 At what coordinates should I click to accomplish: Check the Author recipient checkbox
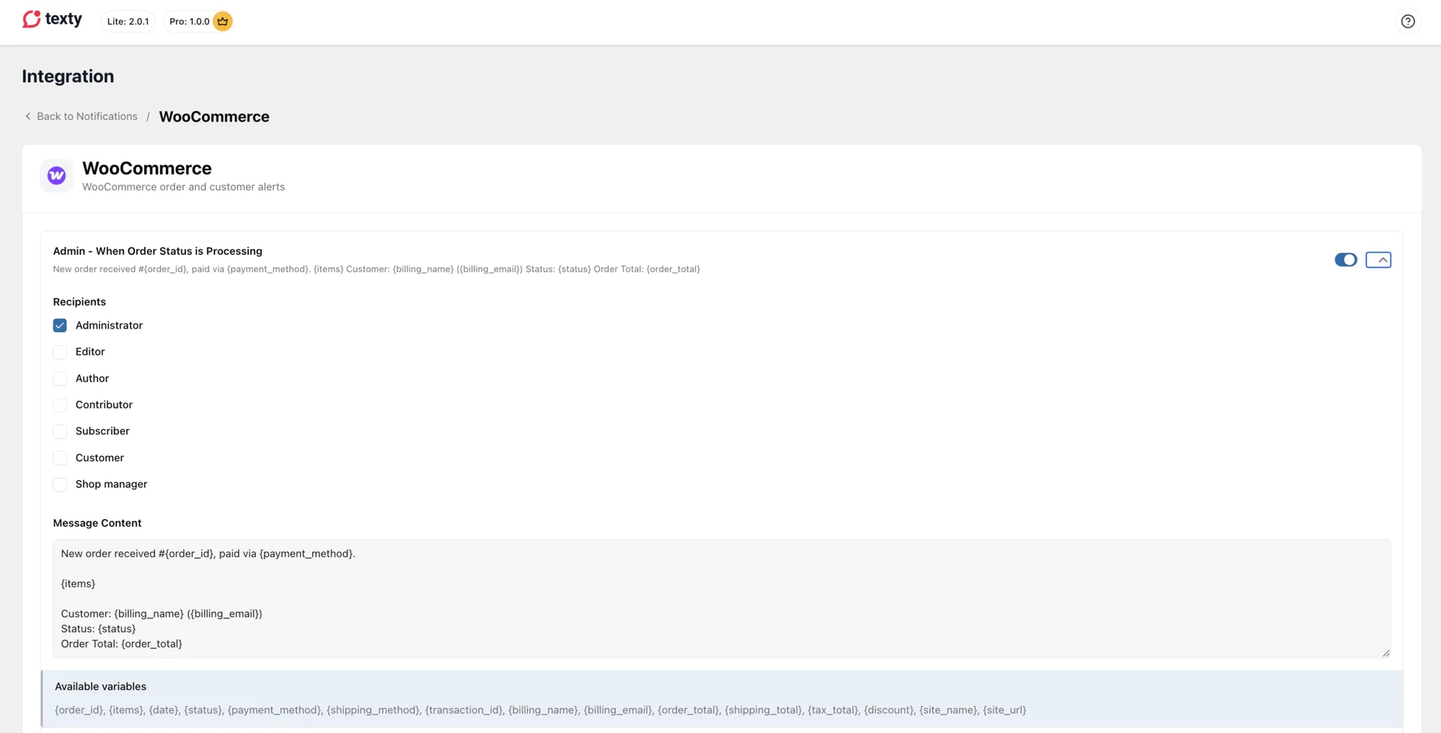point(60,378)
